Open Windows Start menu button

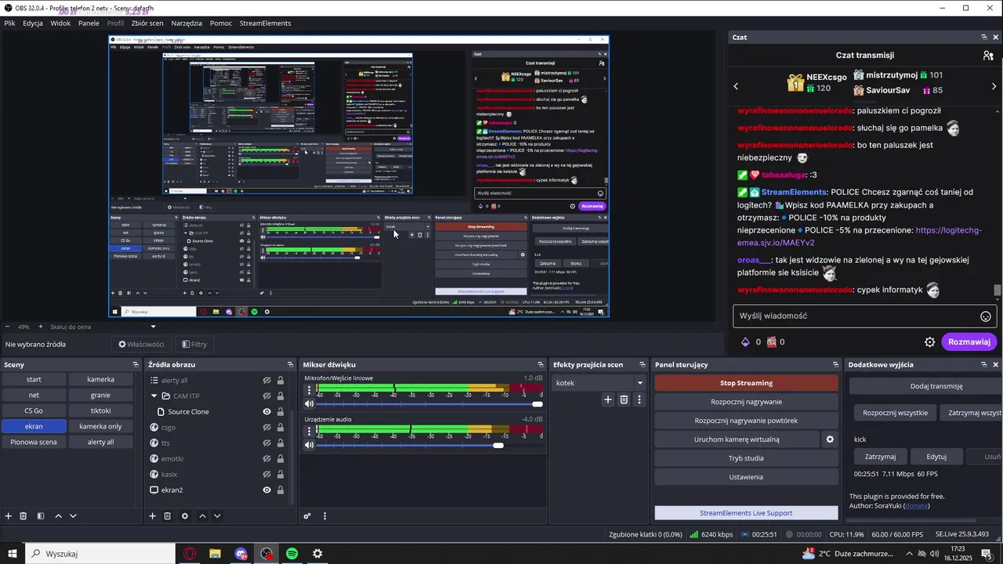[13, 554]
